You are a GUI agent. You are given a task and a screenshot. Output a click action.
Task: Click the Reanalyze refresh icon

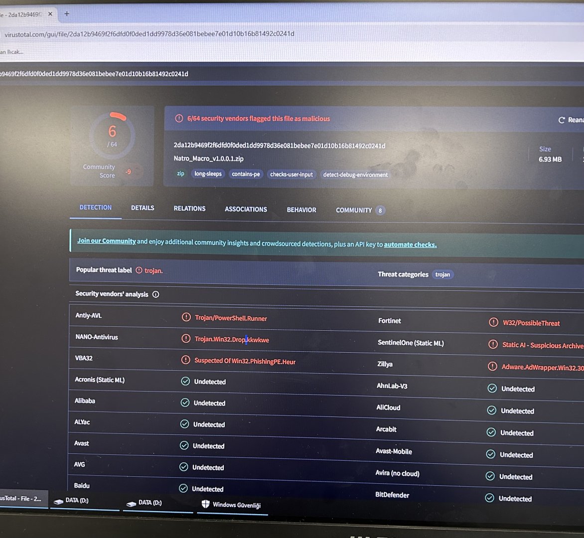click(x=561, y=120)
